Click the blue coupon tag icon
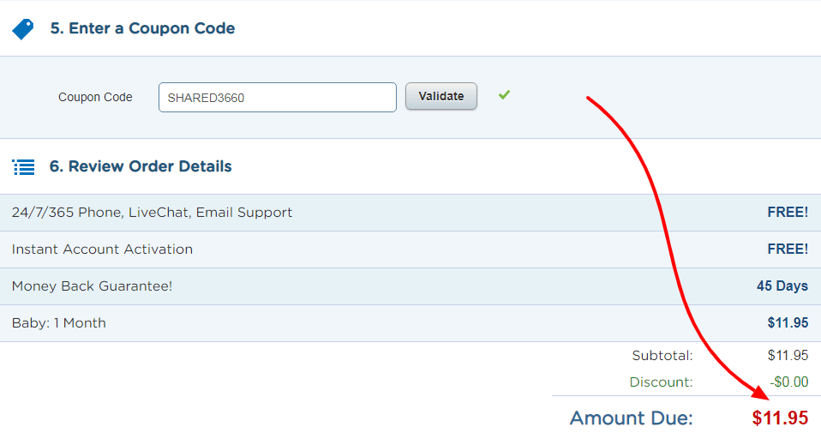Screen dimensions: 821x439 [23, 29]
